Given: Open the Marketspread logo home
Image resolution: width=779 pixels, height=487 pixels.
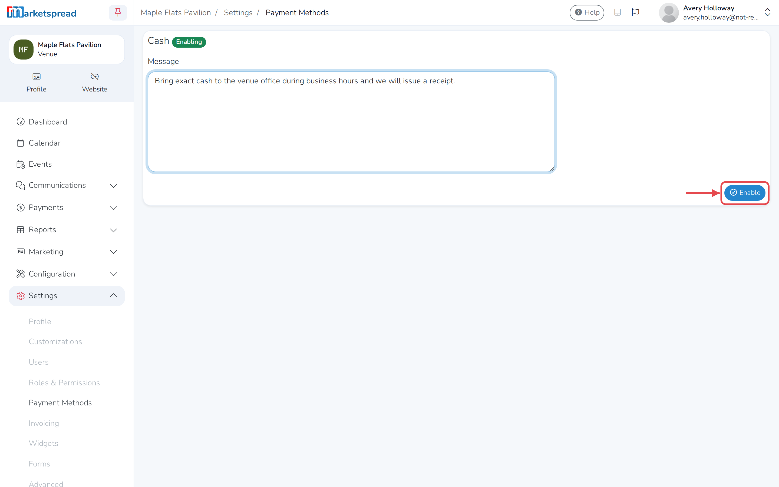Looking at the screenshot, I should point(42,13).
